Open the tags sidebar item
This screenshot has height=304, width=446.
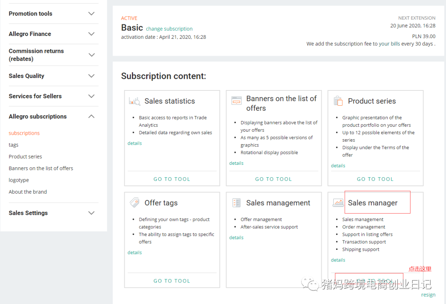coord(14,145)
